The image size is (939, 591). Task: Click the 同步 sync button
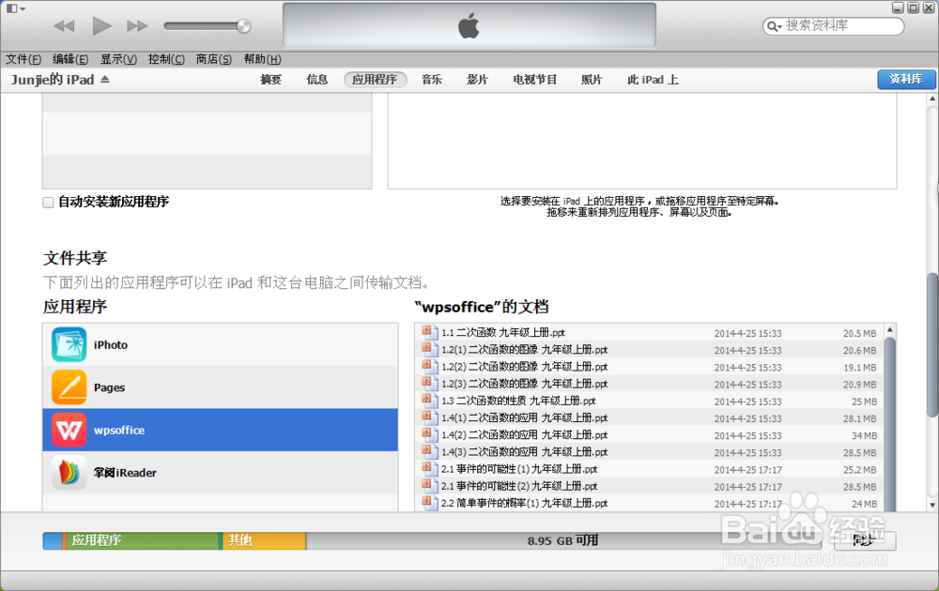point(865,540)
